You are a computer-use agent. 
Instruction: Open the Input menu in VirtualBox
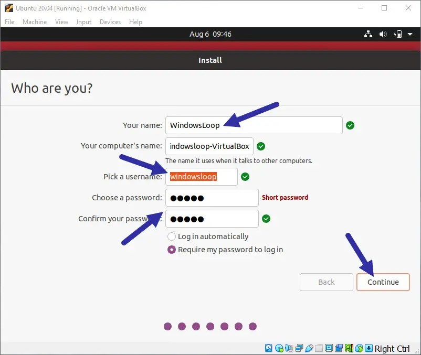point(84,22)
